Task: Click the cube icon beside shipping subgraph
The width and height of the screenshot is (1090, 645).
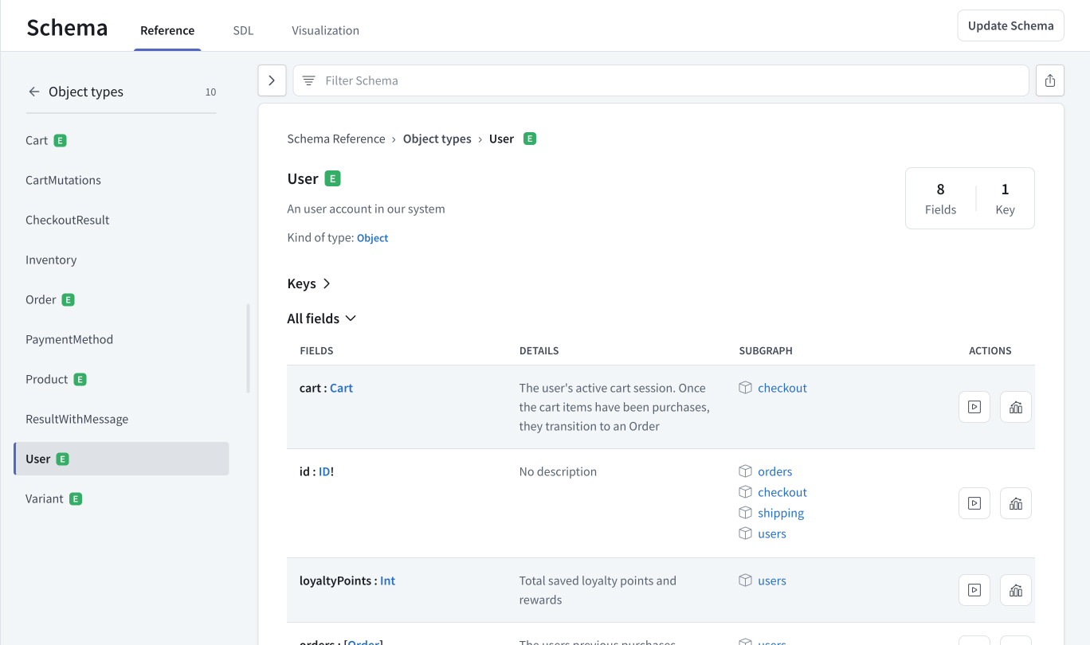Action: coord(745,513)
